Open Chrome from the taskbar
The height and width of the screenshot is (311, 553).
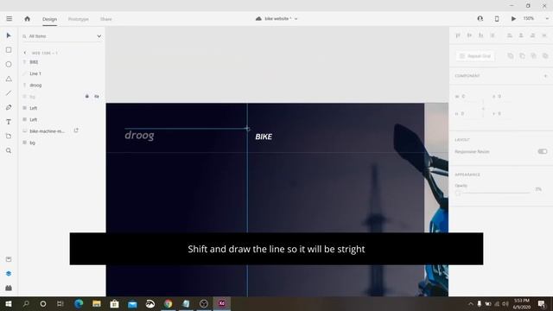[x=168, y=303]
